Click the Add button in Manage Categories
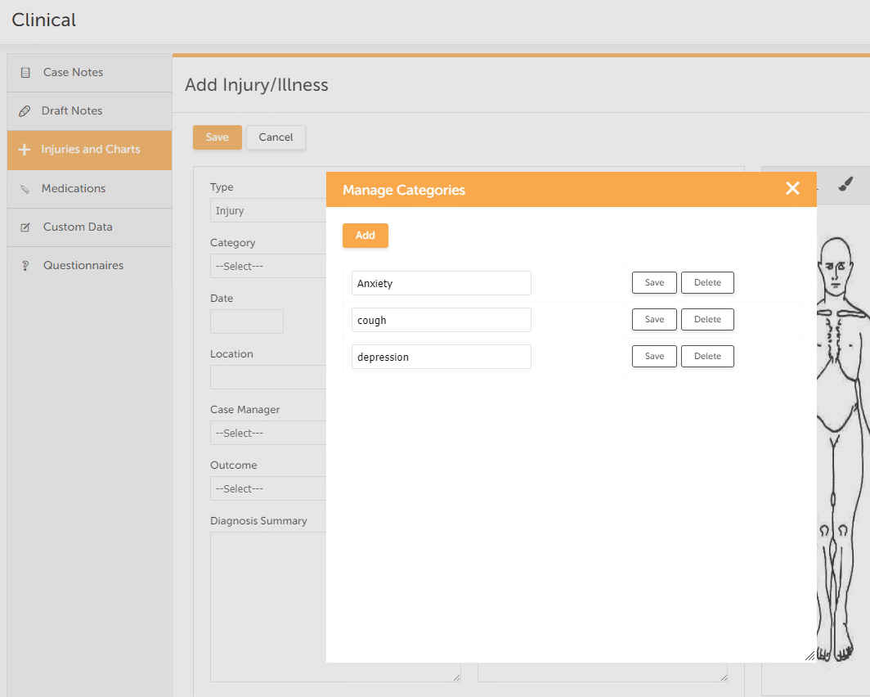Screen dimensions: 870x697 point(365,235)
